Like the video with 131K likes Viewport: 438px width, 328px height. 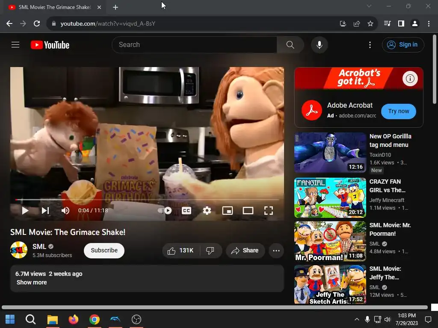[181, 250]
